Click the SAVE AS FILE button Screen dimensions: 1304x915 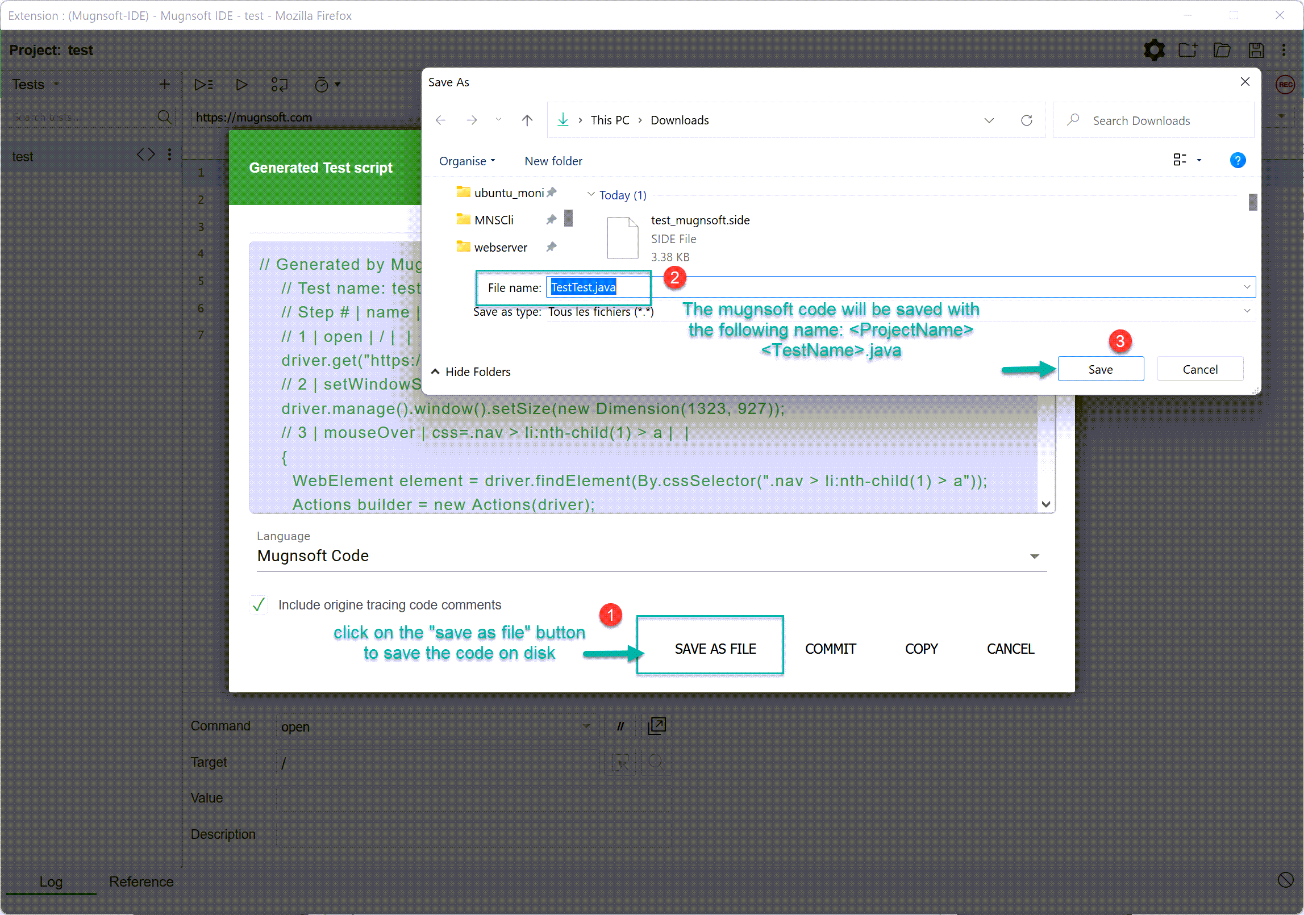pyautogui.click(x=715, y=648)
